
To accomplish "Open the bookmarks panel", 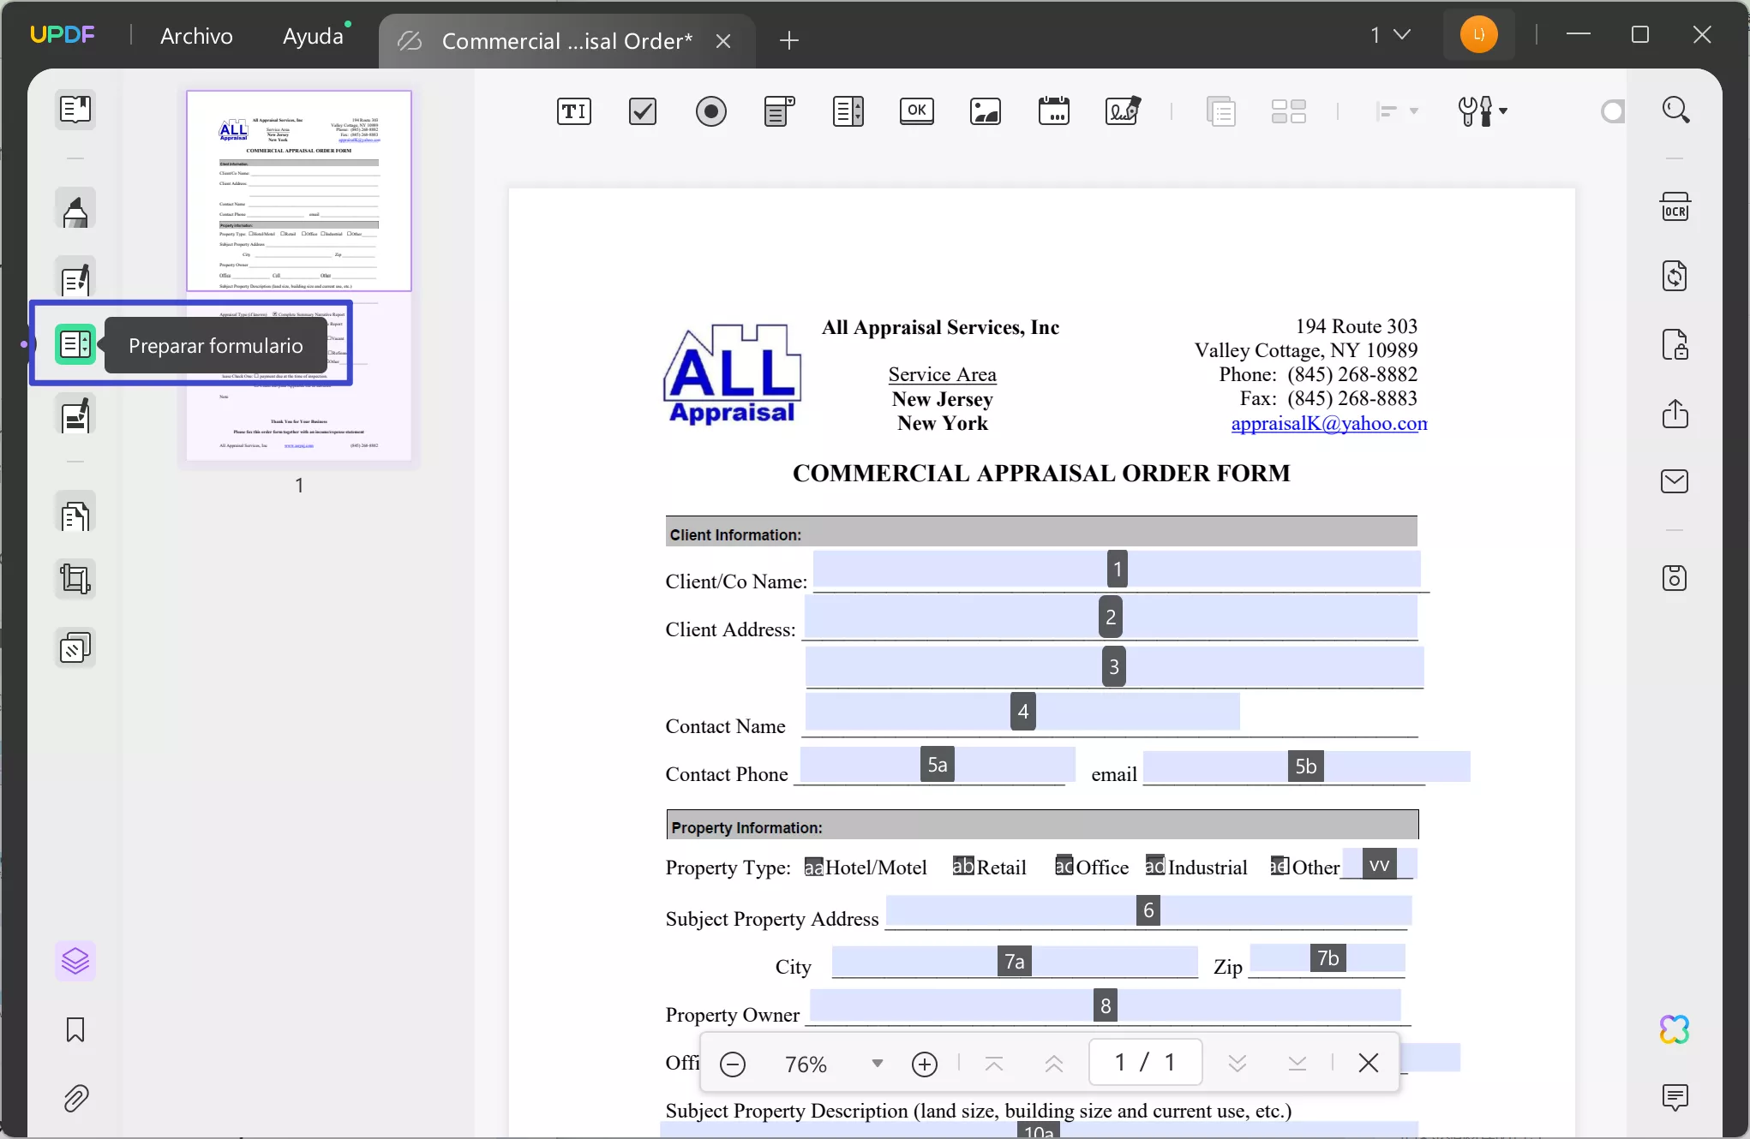I will tap(75, 1029).
